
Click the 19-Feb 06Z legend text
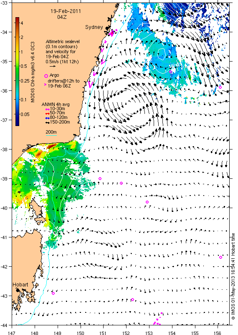pos(59,86)
